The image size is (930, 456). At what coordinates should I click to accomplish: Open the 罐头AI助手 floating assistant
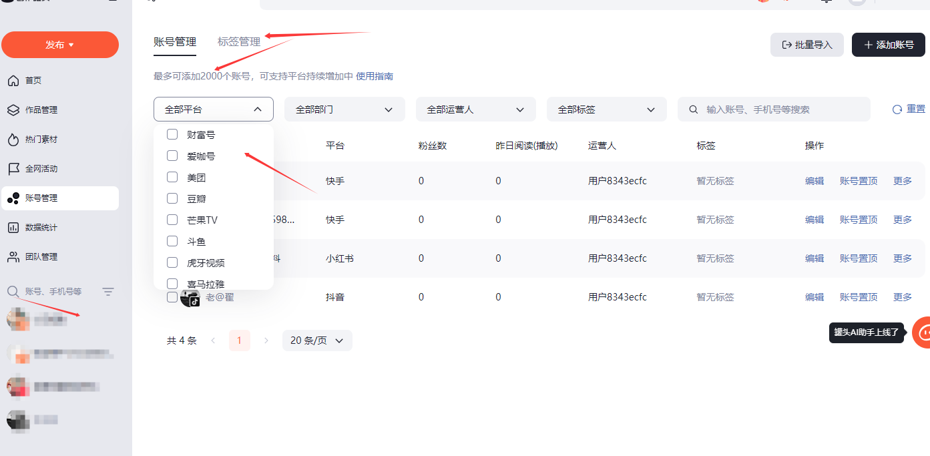pyautogui.click(x=923, y=332)
